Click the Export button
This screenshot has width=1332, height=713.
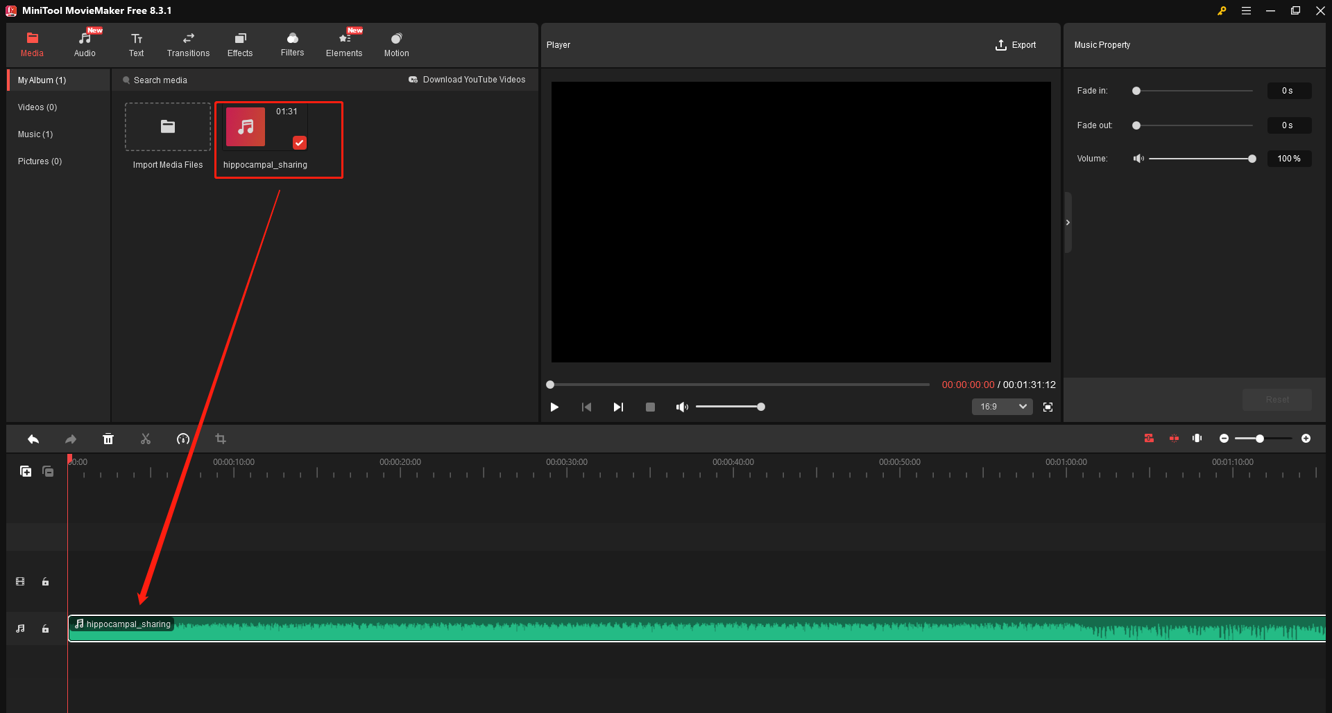(x=1016, y=45)
